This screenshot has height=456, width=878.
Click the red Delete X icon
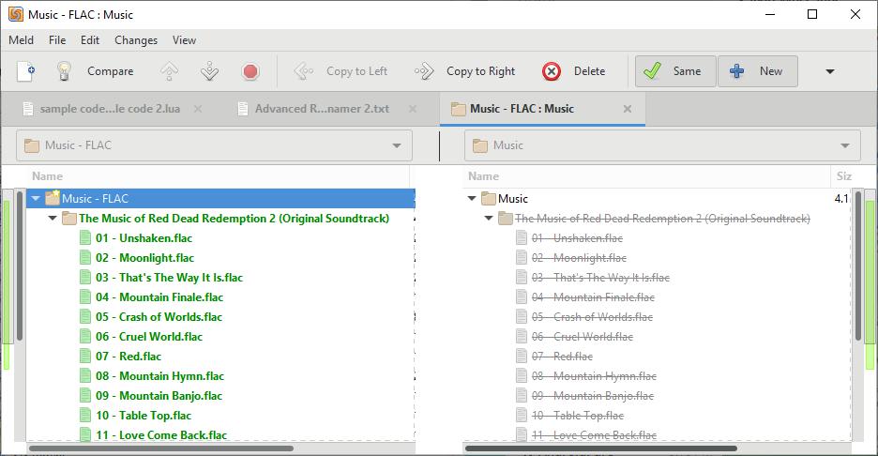click(552, 71)
